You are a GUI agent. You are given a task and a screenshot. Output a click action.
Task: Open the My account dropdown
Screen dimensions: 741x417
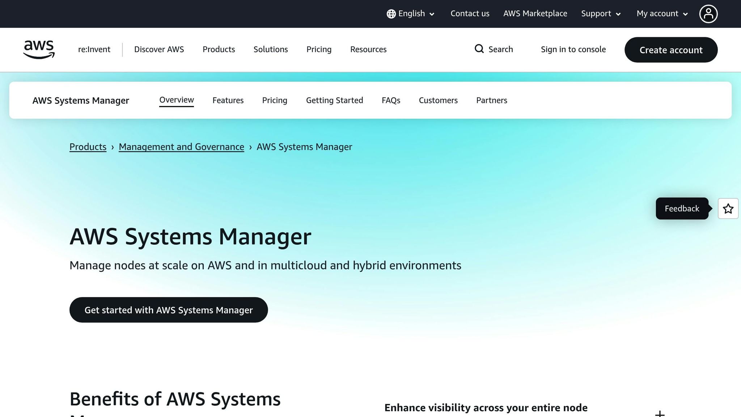661,13
